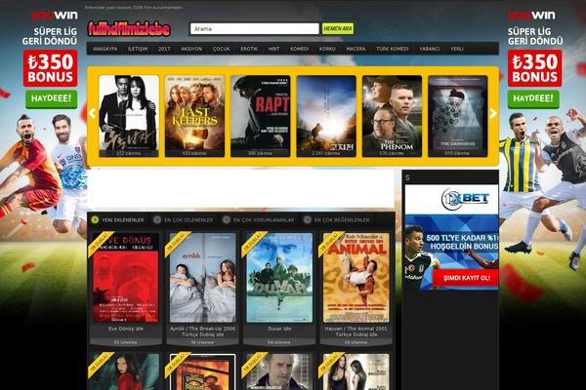This screenshot has height=390, width=586.
Task: Open second-row orange poster with white border
Action: (202, 371)
